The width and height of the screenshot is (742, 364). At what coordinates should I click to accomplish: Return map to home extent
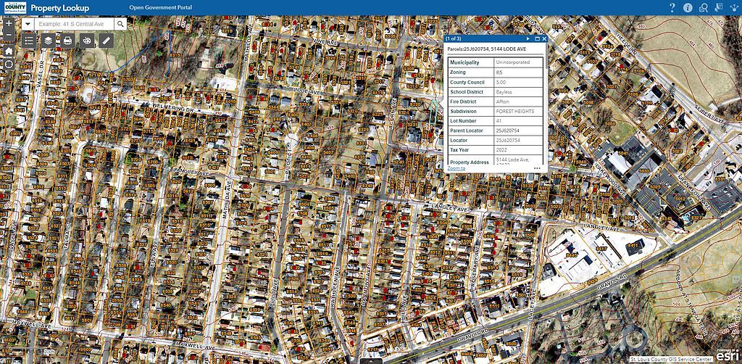click(x=8, y=51)
